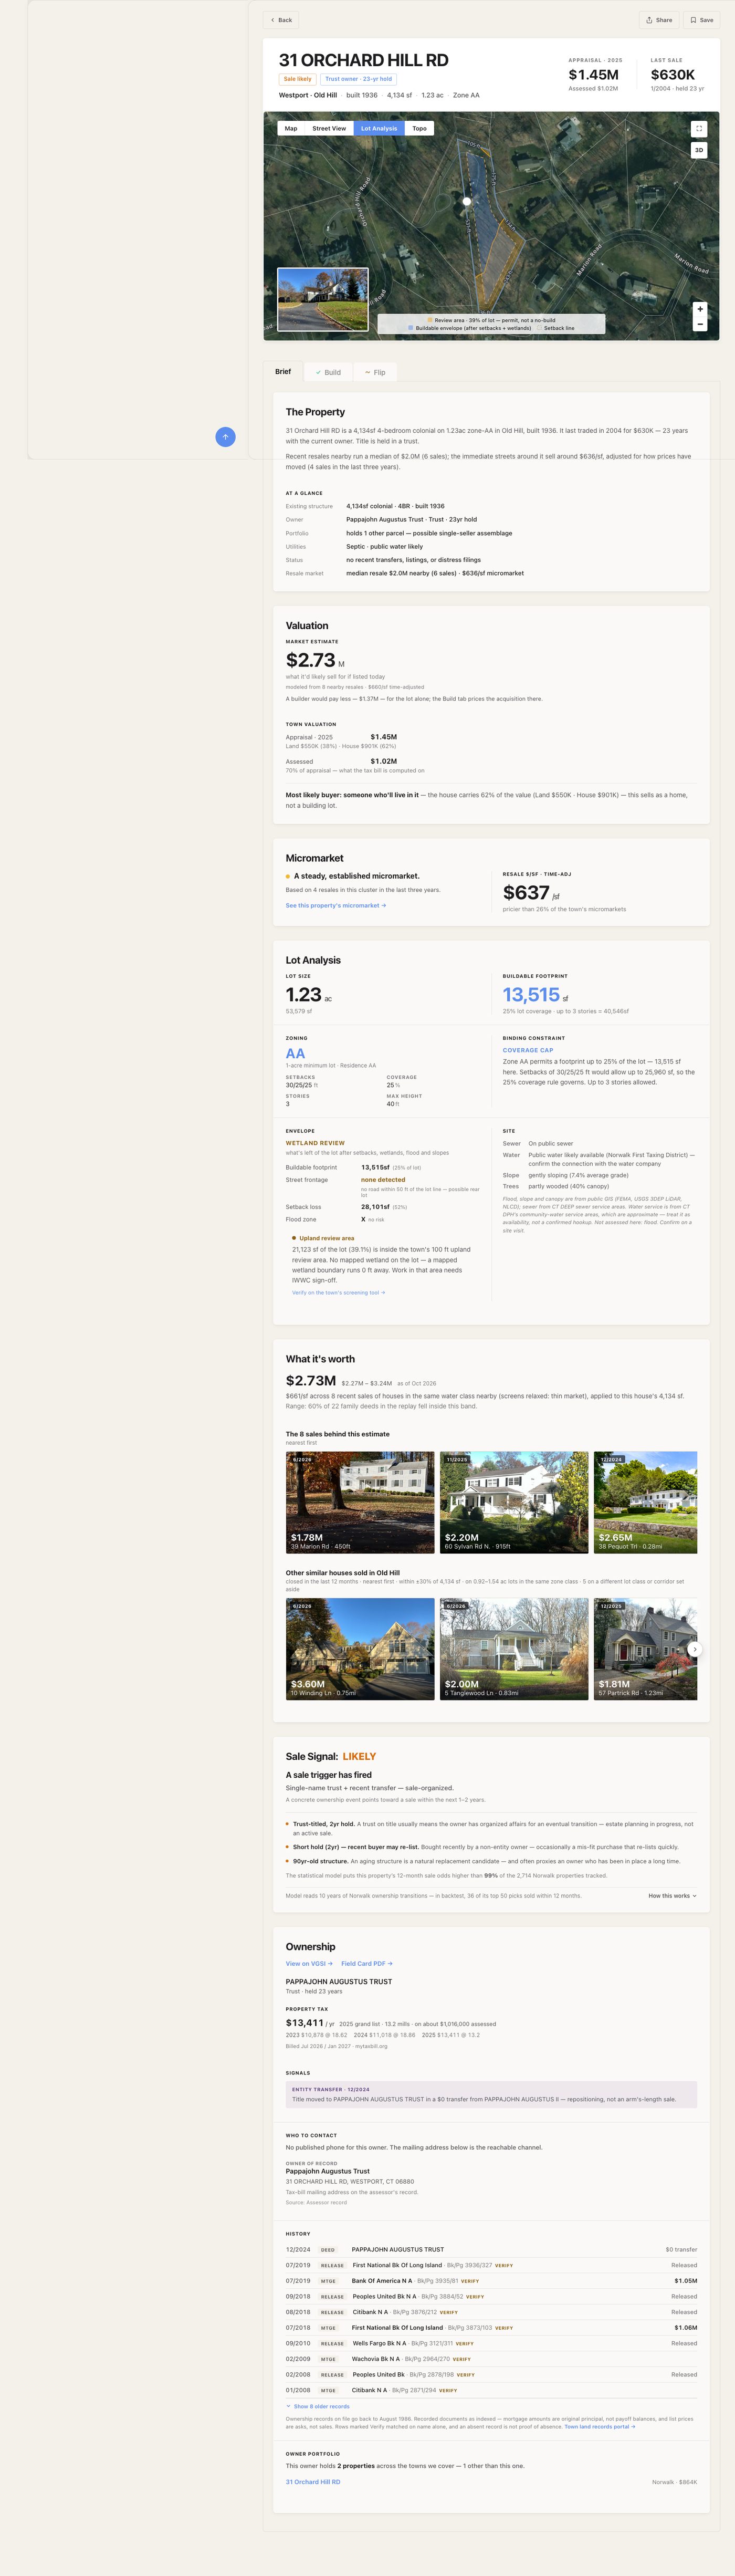
Task: Go back using the Back button
Action: click(281, 20)
